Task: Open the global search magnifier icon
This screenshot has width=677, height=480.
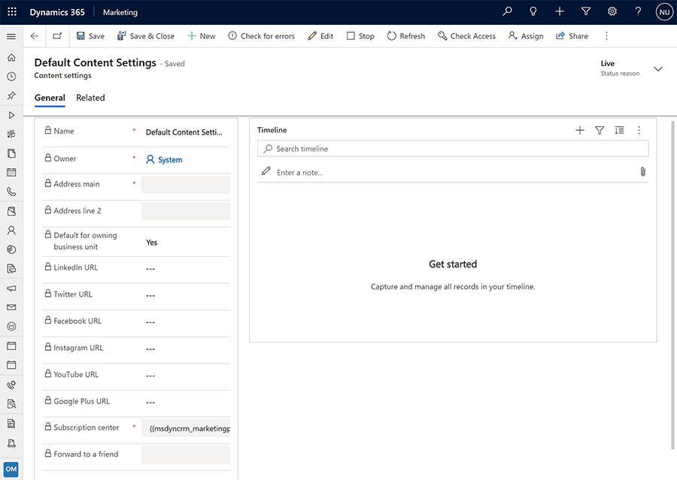Action: 506,11
